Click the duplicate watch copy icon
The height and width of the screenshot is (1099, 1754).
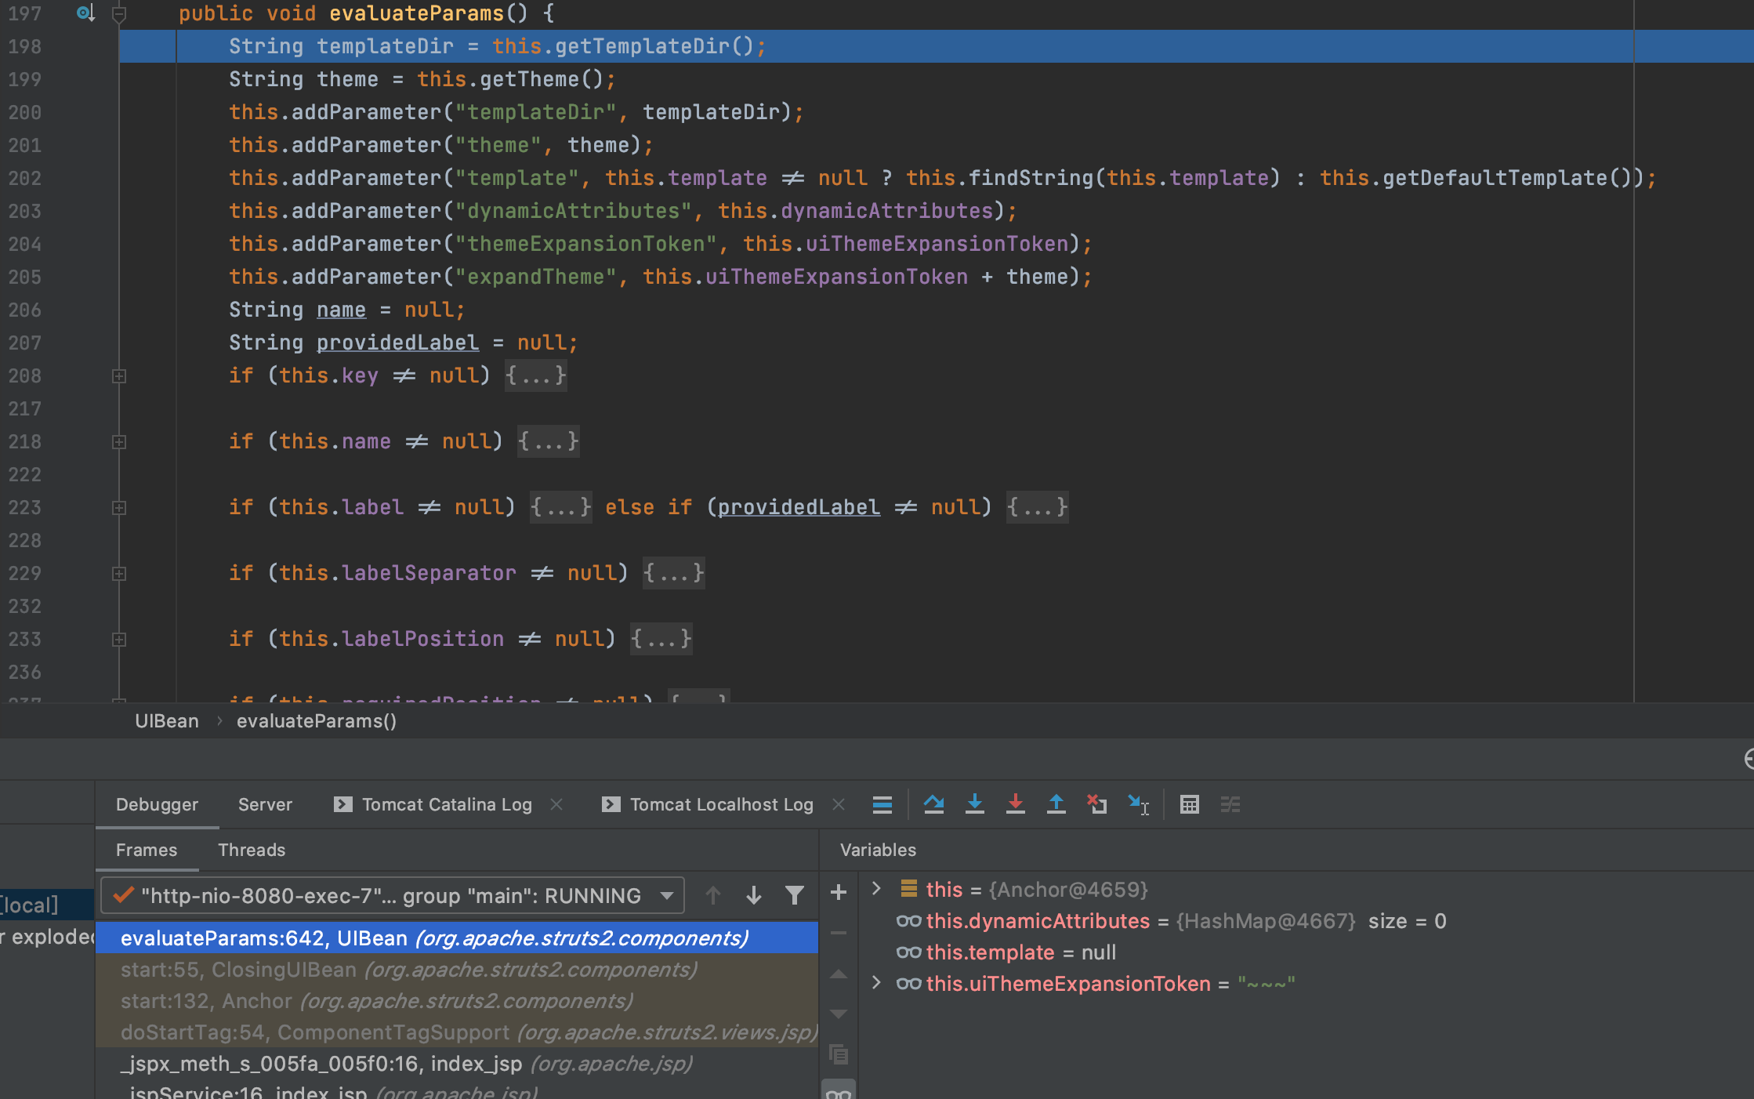click(838, 1054)
